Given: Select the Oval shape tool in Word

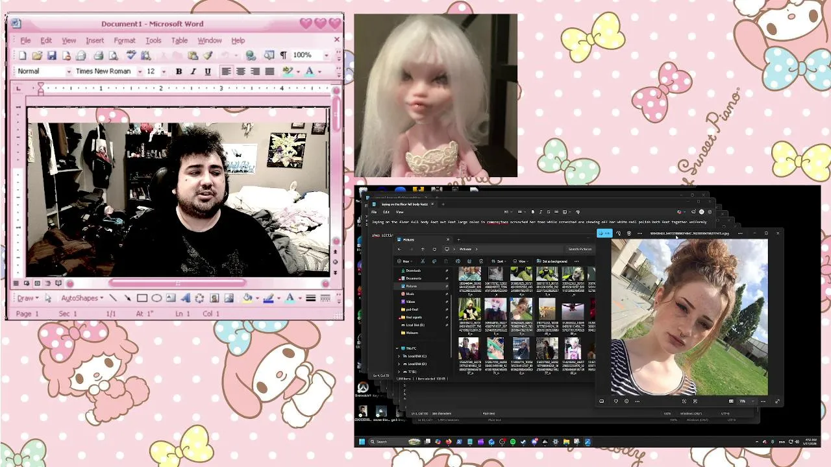Looking at the screenshot, I should click(x=156, y=298).
